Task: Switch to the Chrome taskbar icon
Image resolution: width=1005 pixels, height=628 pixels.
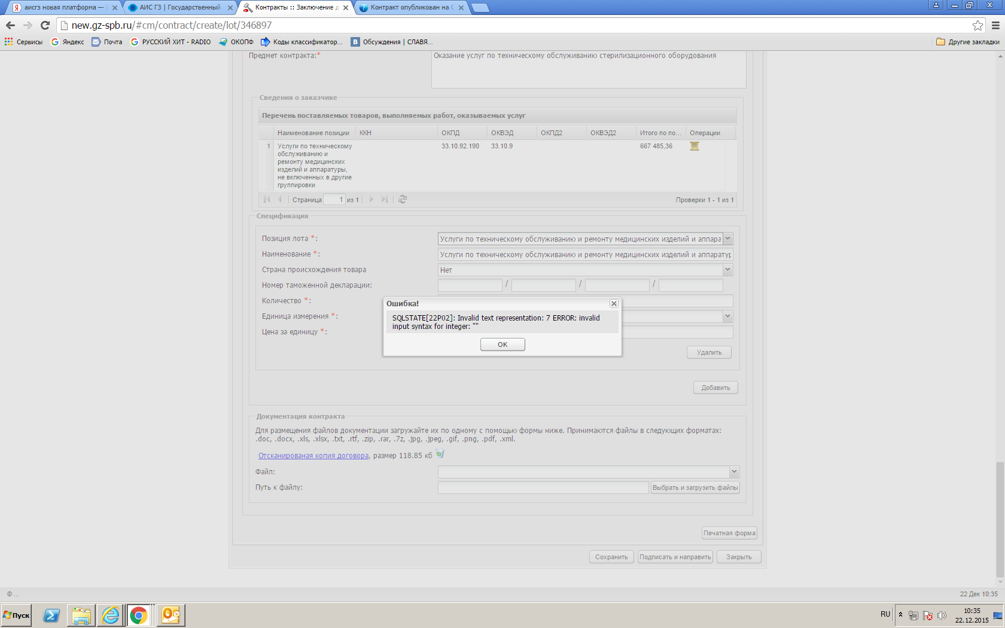Action: coord(139,615)
